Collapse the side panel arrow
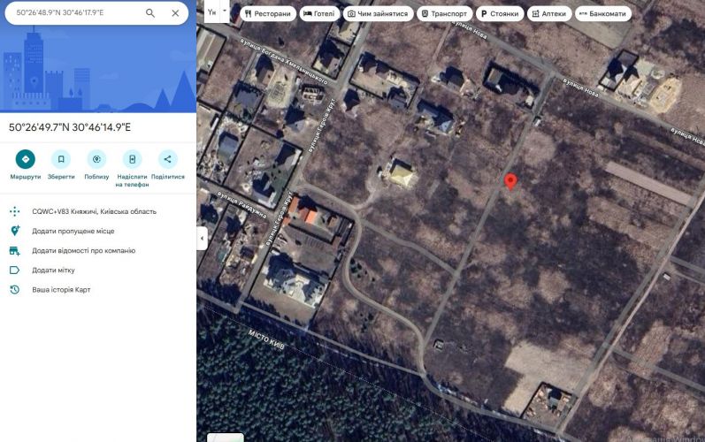 [x=202, y=239]
